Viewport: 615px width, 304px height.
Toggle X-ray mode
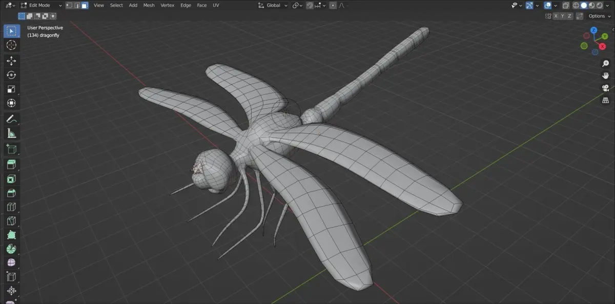[566, 5]
